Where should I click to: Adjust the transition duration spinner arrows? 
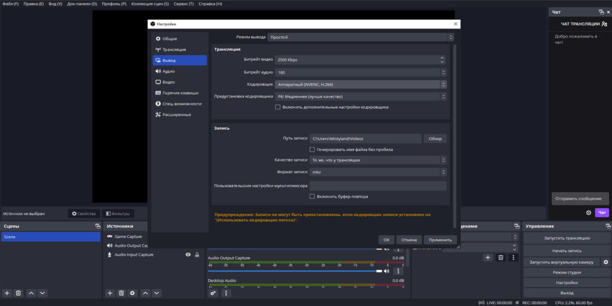pyautogui.click(x=515, y=247)
